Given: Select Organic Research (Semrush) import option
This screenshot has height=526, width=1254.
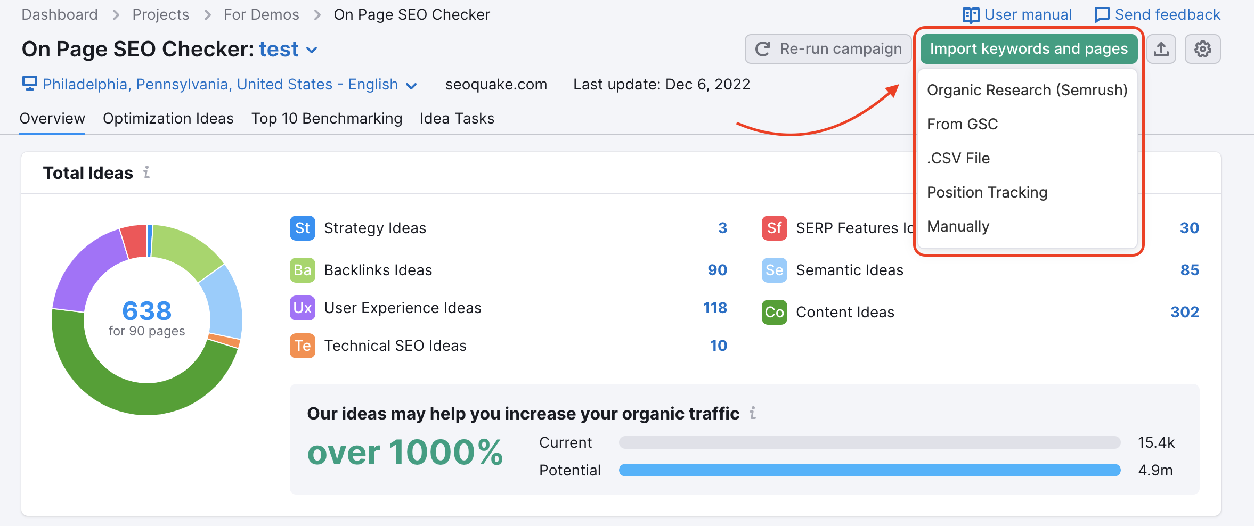Looking at the screenshot, I should [x=1027, y=90].
